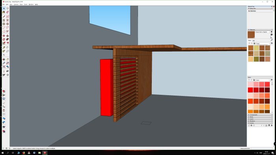
Task: Open File Explorer from the taskbar
Action: point(39,153)
